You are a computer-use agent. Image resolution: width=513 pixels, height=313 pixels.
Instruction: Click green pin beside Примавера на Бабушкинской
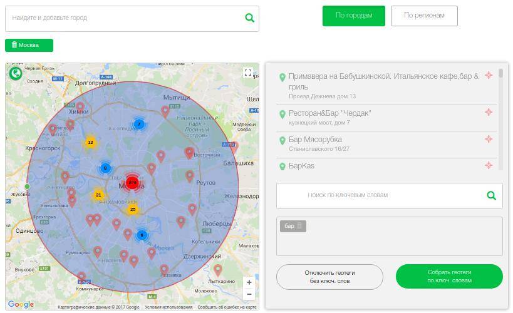pyautogui.click(x=282, y=78)
